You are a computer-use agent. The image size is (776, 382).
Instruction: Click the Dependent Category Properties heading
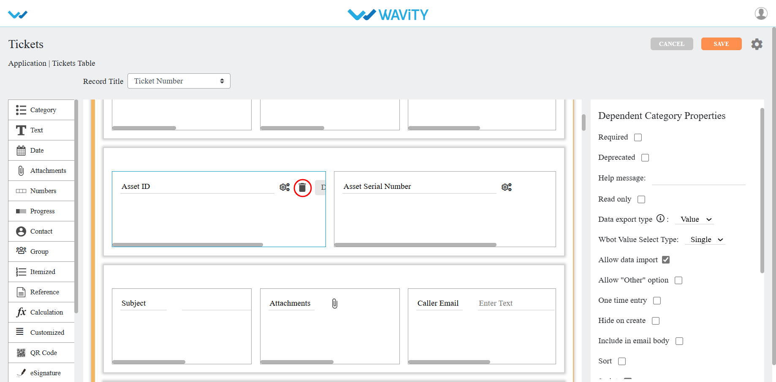coord(662,116)
